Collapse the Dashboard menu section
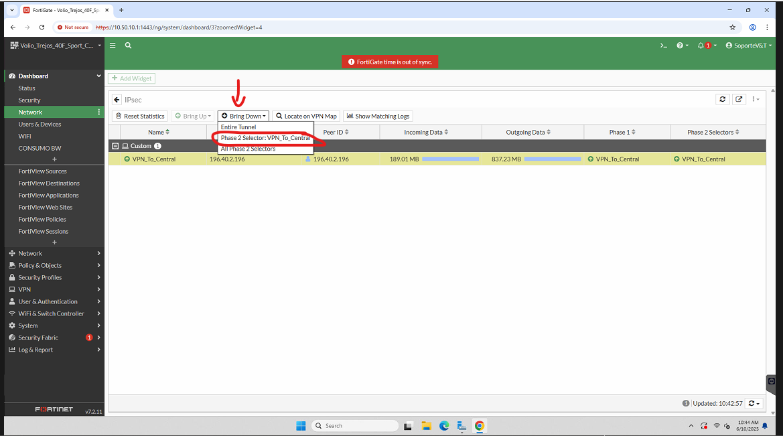The height and width of the screenshot is (436, 783). 98,76
